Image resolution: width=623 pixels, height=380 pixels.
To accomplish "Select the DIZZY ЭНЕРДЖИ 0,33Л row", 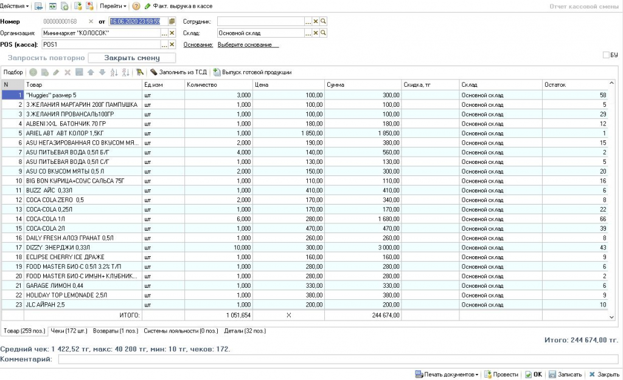I will coord(305,248).
